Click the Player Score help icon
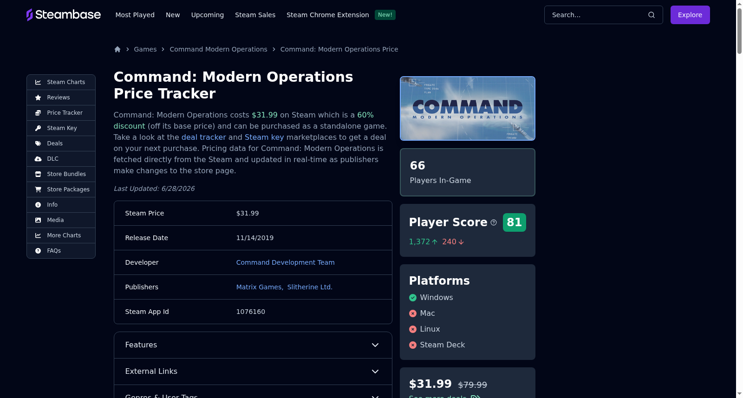 494,222
